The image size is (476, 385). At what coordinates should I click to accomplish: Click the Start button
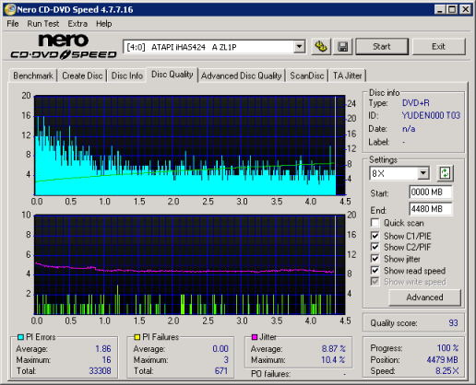382,47
